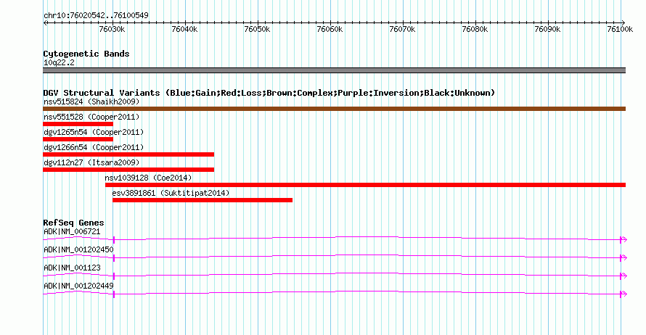Open gene label ADK|NM_006721
646x335 pixels.
(72, 232)
